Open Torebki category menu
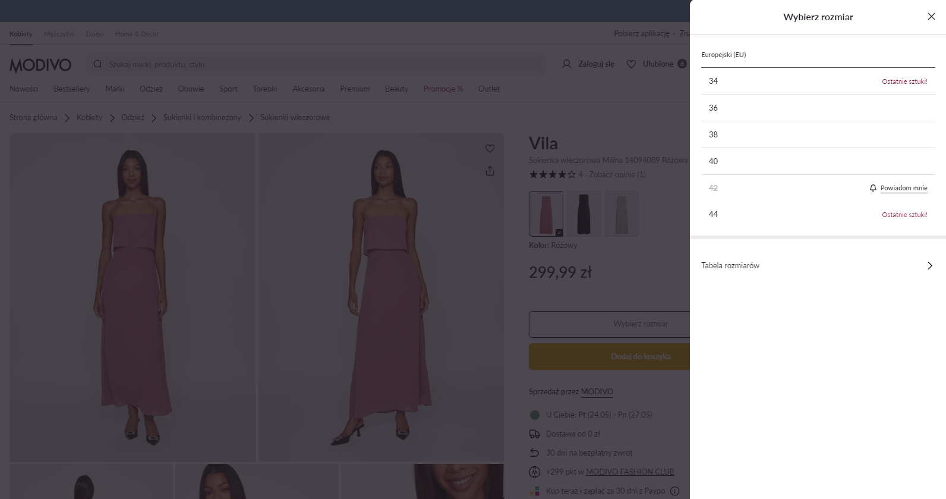946x499 pixels. click(265, 89)
